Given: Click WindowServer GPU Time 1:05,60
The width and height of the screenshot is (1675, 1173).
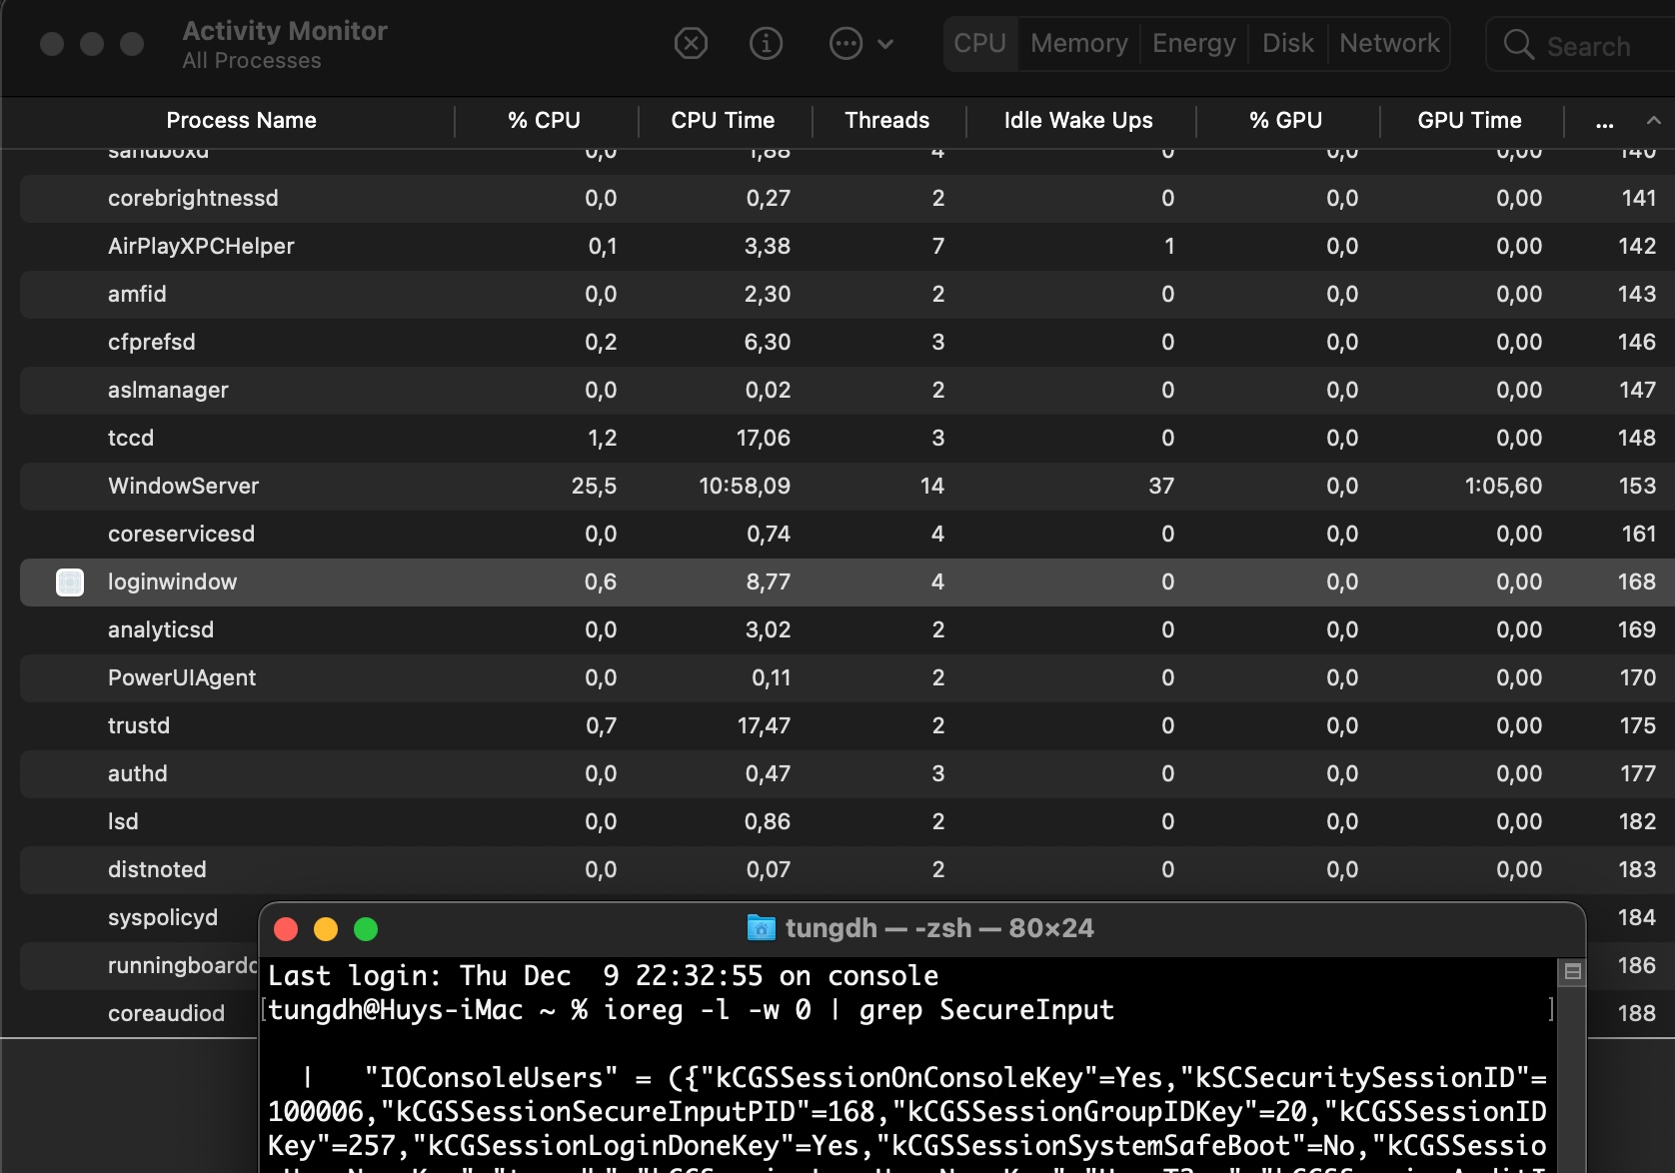Looking at the screenshot, I should [x=1503, y=486].
